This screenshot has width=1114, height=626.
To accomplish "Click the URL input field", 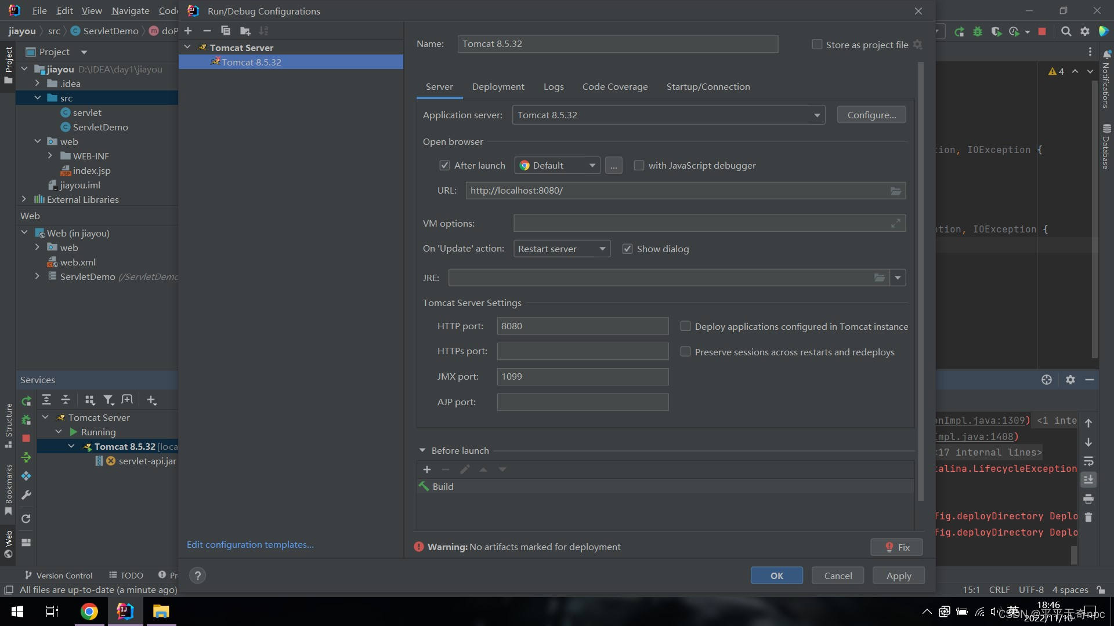I will (685, 191).
